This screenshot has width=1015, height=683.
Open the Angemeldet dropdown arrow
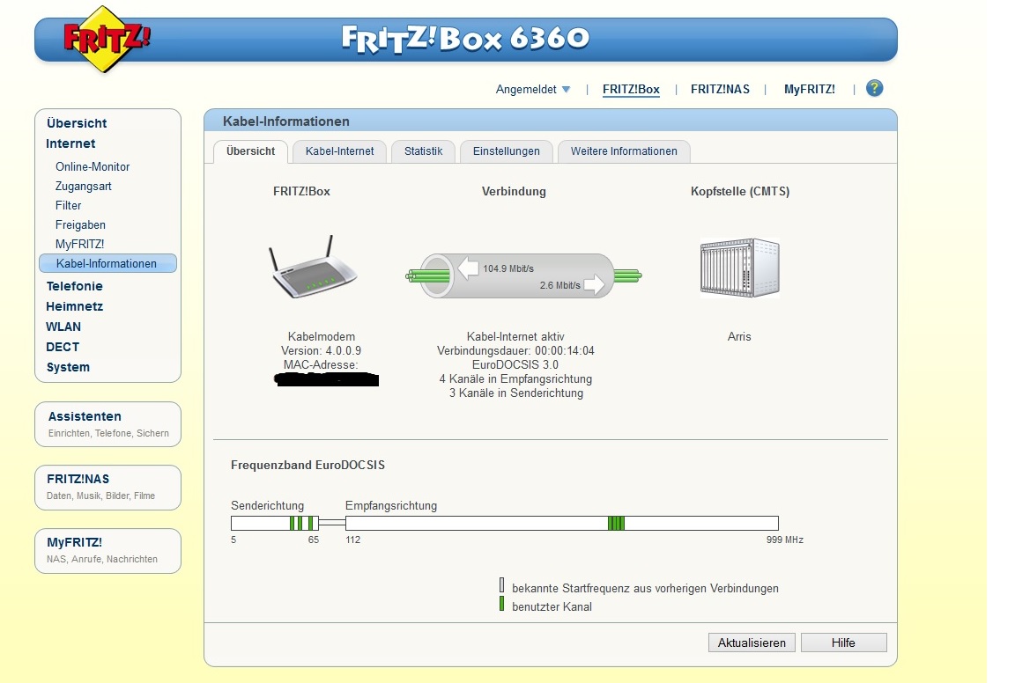567,89
